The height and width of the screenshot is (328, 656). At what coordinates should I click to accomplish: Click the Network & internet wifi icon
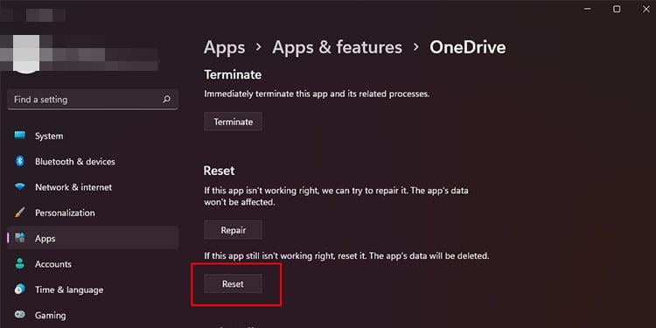click(19, 187)
